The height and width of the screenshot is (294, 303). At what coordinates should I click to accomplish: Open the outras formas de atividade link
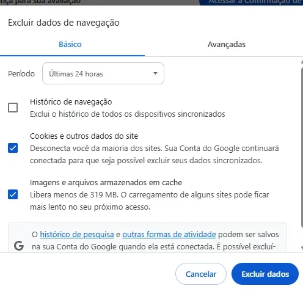coord(169,234)
